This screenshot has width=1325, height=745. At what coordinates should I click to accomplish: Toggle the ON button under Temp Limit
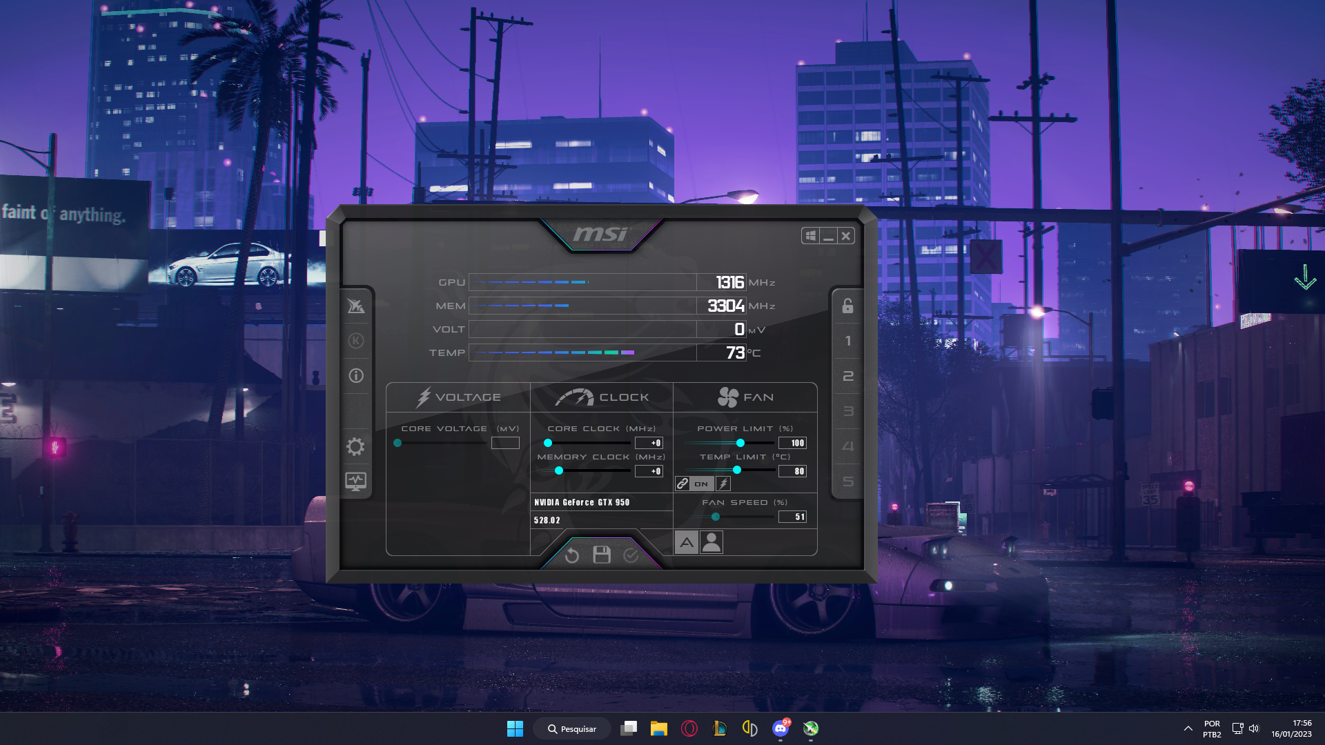tap(701, 484)
